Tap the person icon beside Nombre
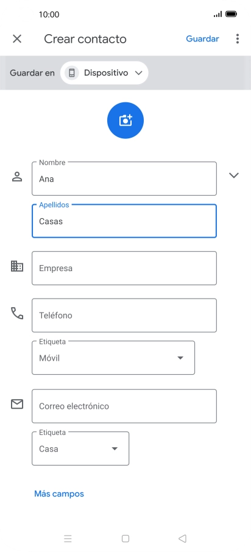This screenshot has height=552, width=251. pos(17,177)
